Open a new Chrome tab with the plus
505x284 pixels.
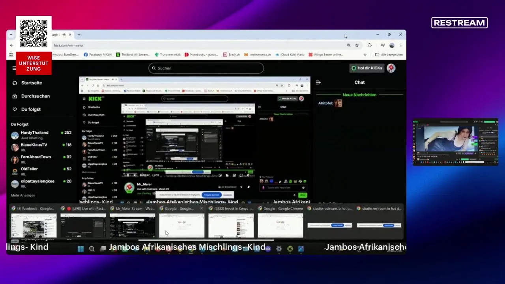pyautogui.click(x=79, y=35)
